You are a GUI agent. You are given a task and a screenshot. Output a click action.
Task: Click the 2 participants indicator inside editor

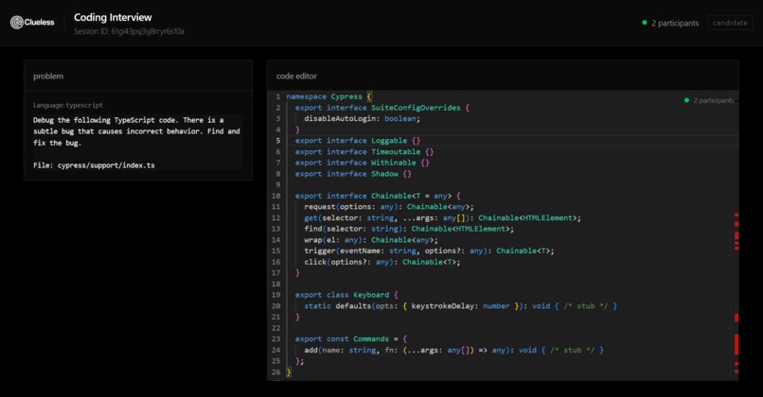[x=709, y=100]
